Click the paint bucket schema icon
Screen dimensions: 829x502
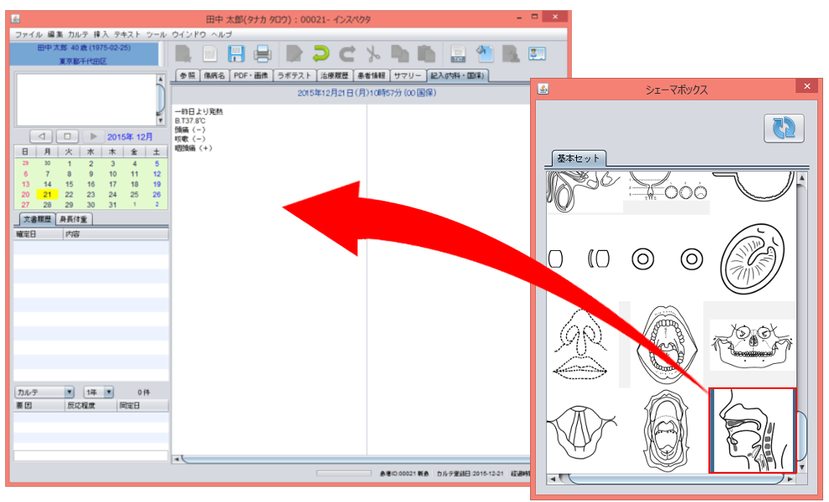[x=484, y=54]
